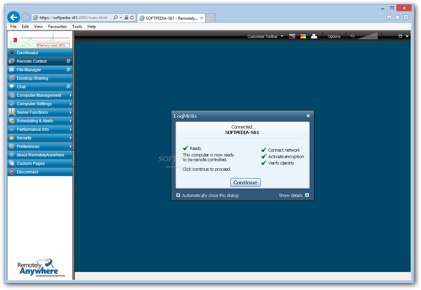
Task: Open the Help menu
Action: pyautogui.click(x=92, y=27)
